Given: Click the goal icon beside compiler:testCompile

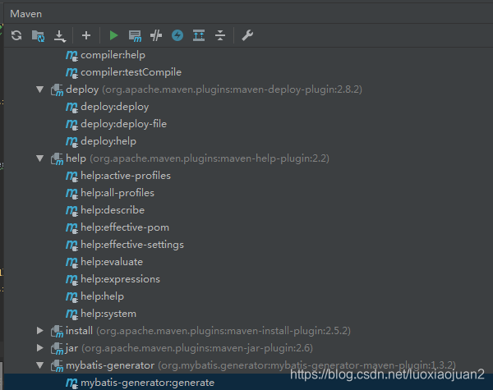Looking at the screenshot, I should [x=71, y=73].
